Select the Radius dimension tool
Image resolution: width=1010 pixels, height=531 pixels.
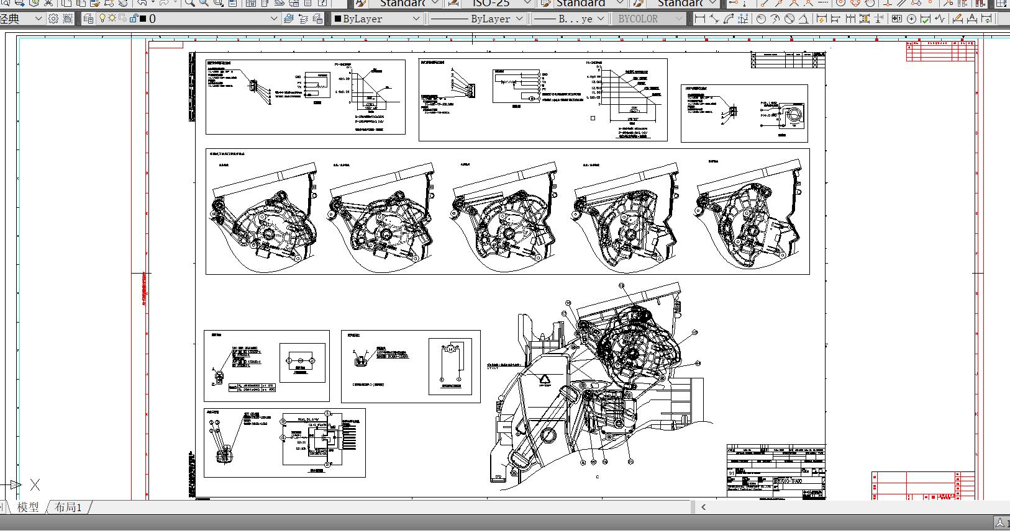761,19
